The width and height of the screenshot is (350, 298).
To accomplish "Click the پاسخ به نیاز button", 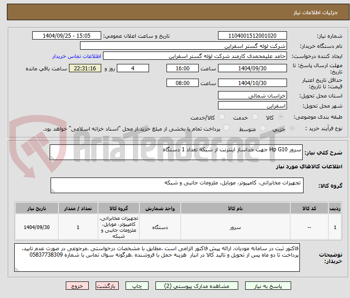I will (268, 286).
